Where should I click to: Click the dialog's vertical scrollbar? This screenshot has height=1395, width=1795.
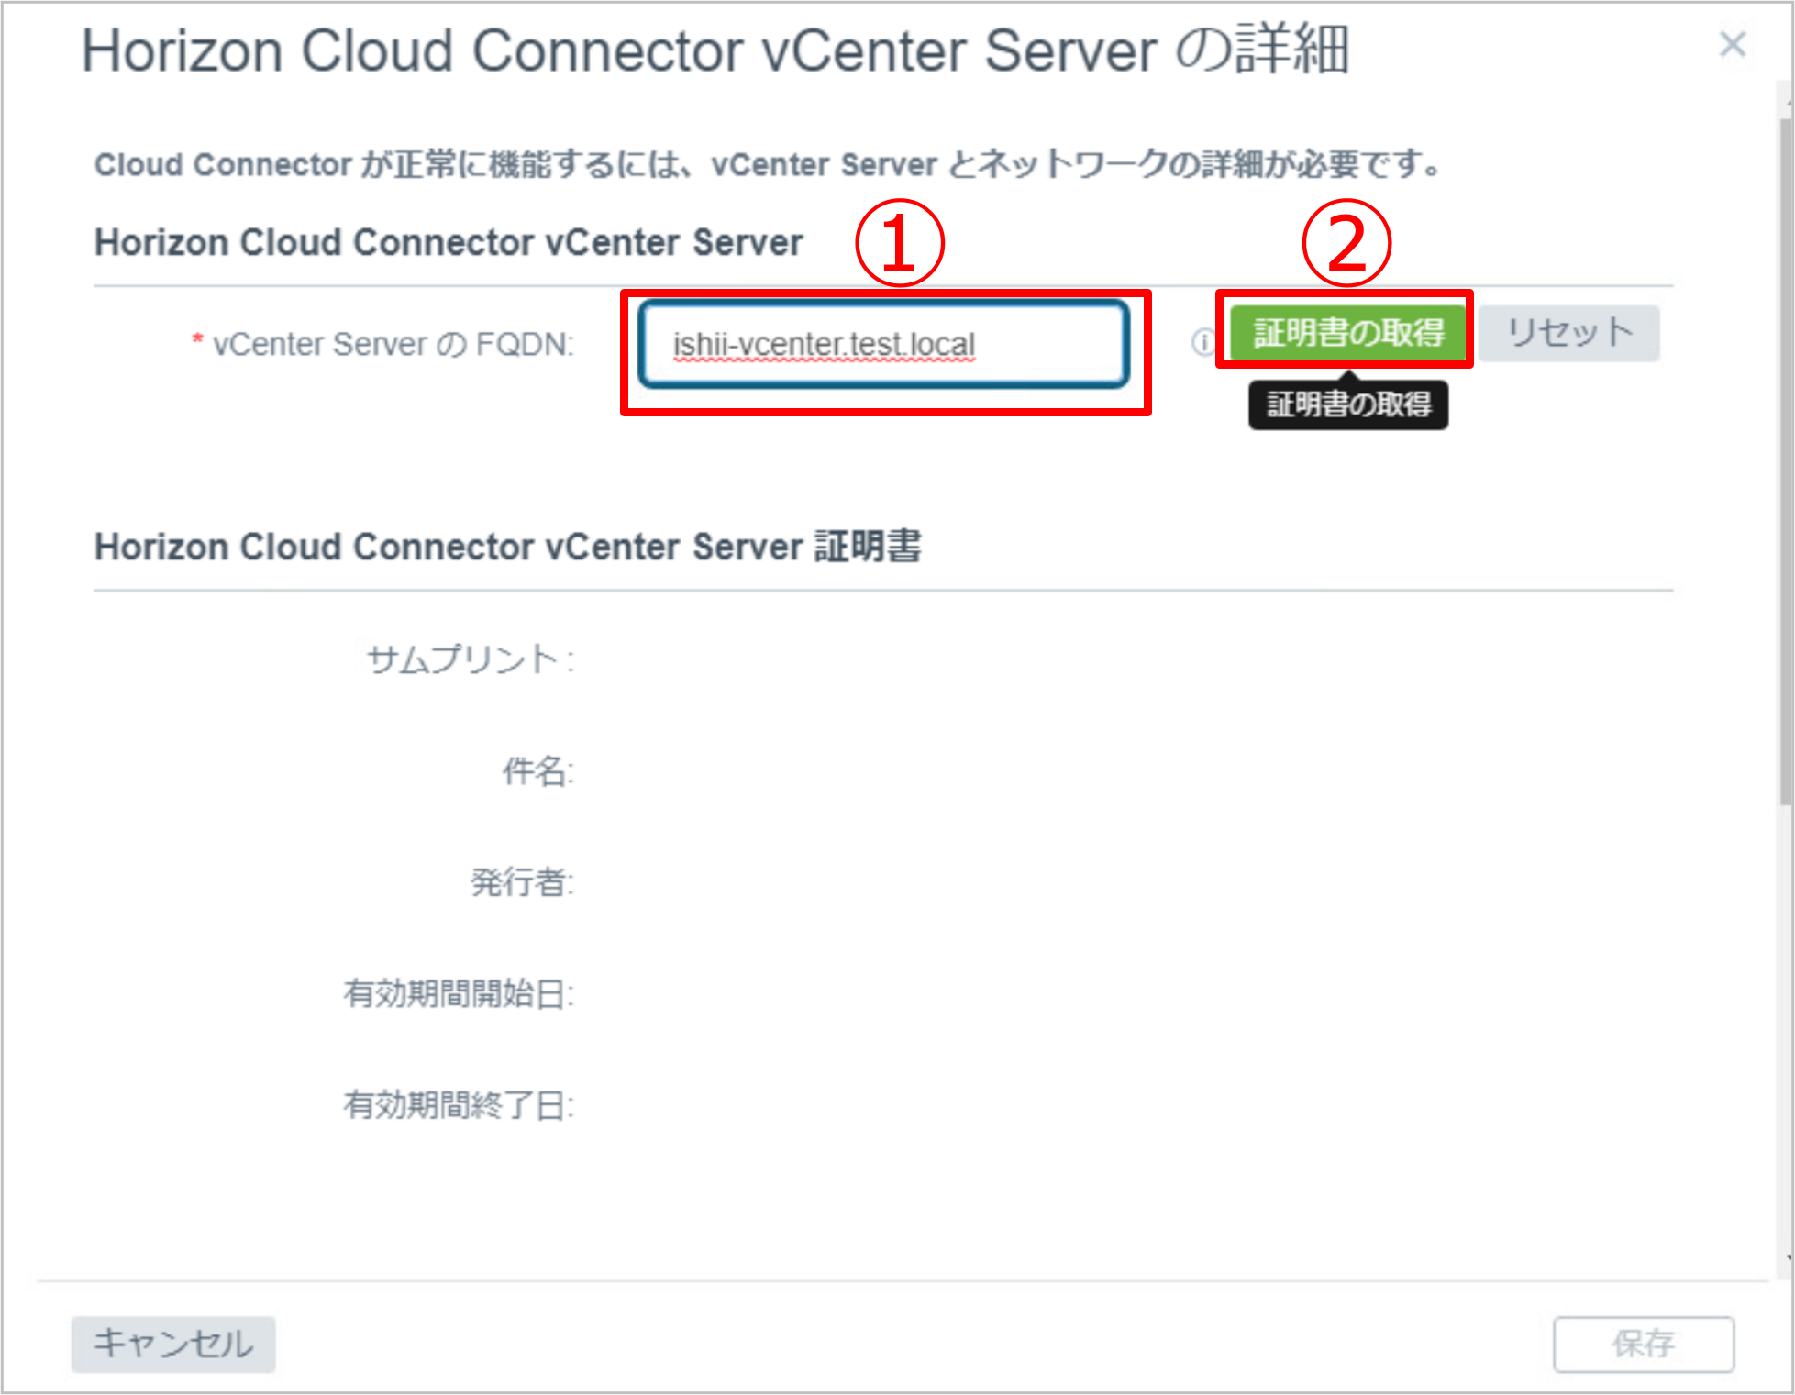(x=1785, y=463)
